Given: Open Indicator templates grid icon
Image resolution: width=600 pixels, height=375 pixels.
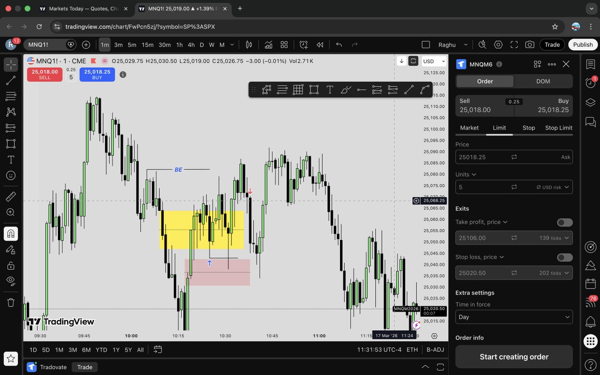Looking at the screenshot, I should click(x=284, y=44).
